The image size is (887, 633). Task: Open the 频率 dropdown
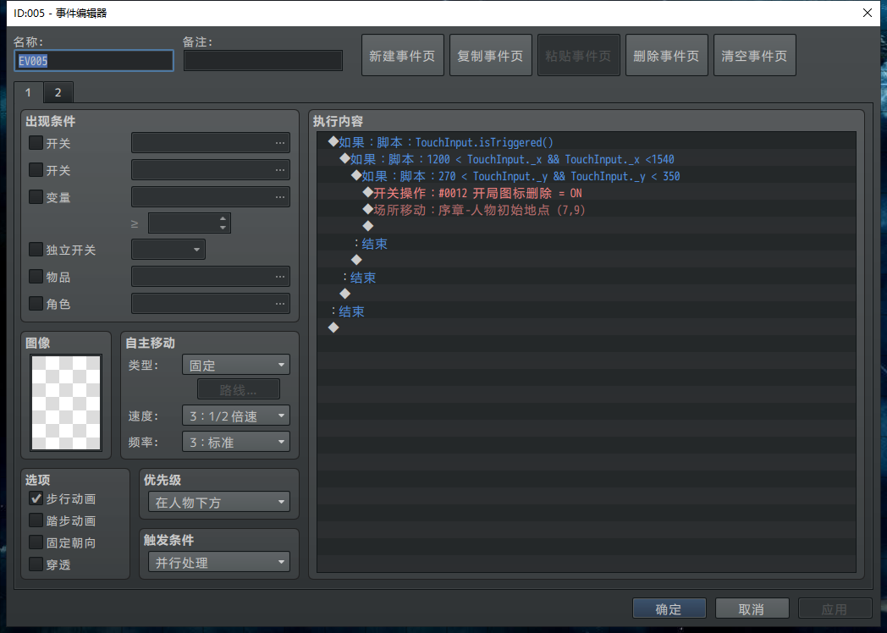point(236,442)
